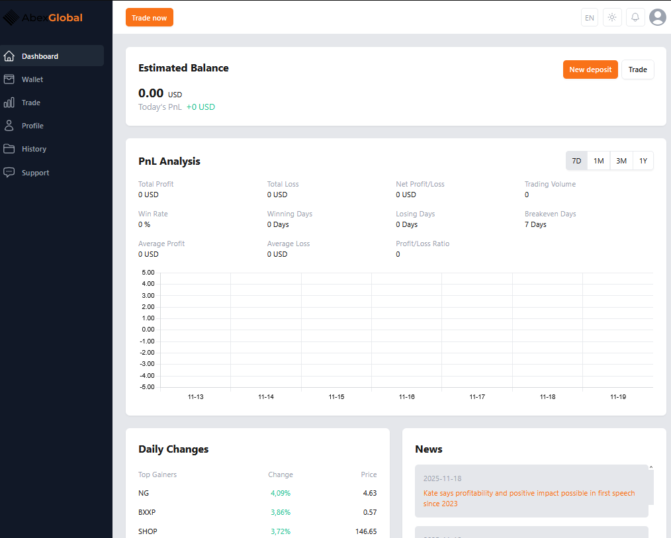The height and width of the screenshot is (538, 671).
Task: Open the Kate profitability news headline
Action: click(528, 498)
